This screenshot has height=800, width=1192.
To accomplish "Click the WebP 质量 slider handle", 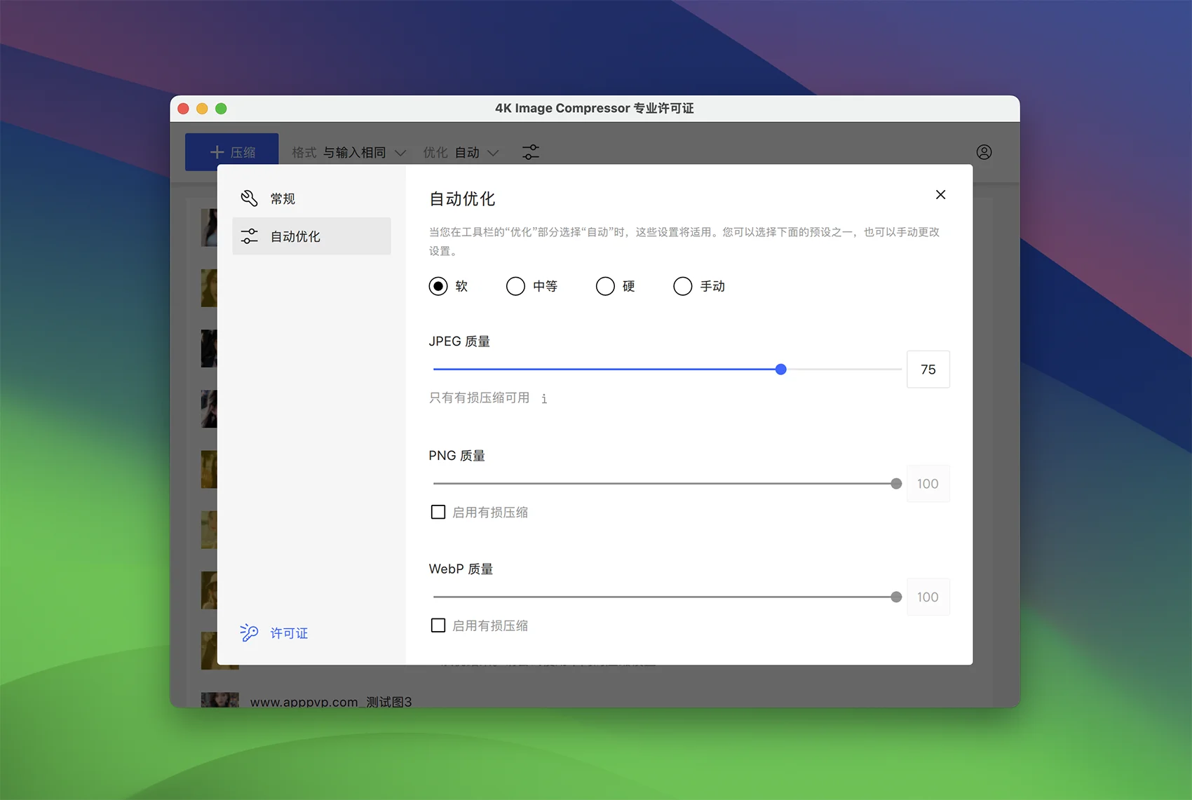I will click(x=895, y=597).
